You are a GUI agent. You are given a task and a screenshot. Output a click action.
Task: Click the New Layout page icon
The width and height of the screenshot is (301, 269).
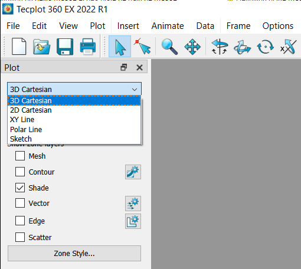tap(19, 47)
